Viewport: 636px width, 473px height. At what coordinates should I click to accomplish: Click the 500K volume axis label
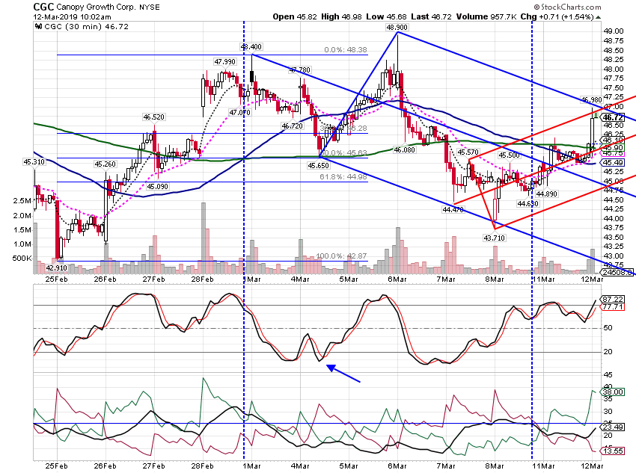tap(22, 259)
